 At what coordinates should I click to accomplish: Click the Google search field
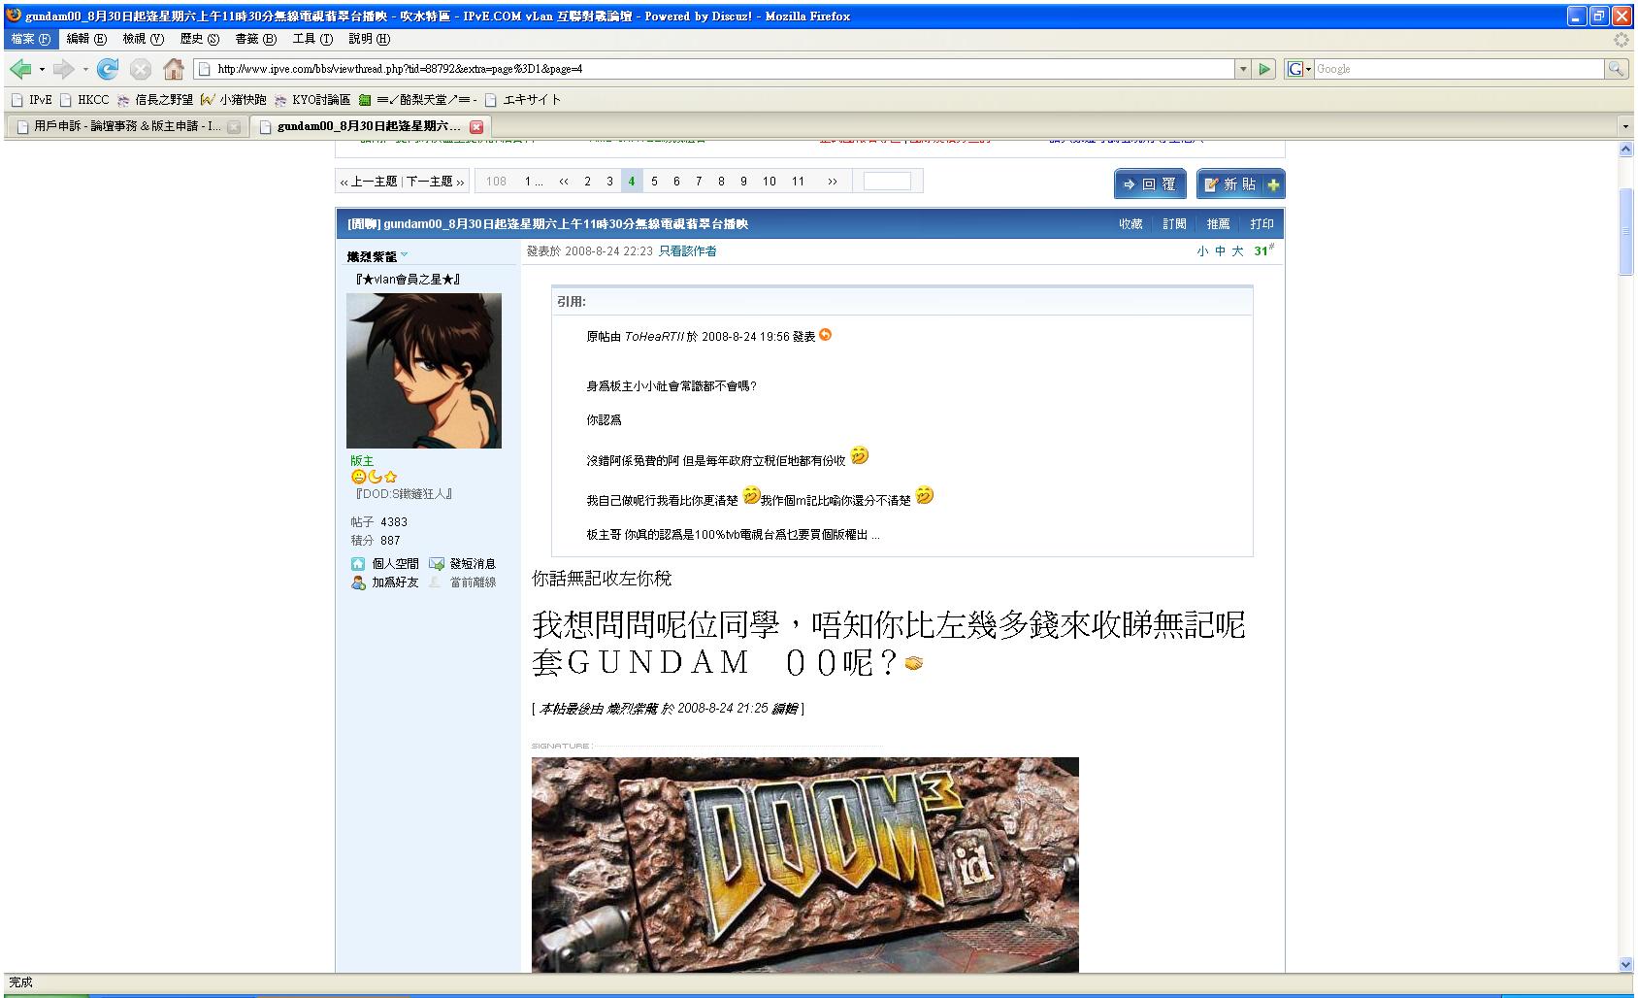(x=1458, y=69)
